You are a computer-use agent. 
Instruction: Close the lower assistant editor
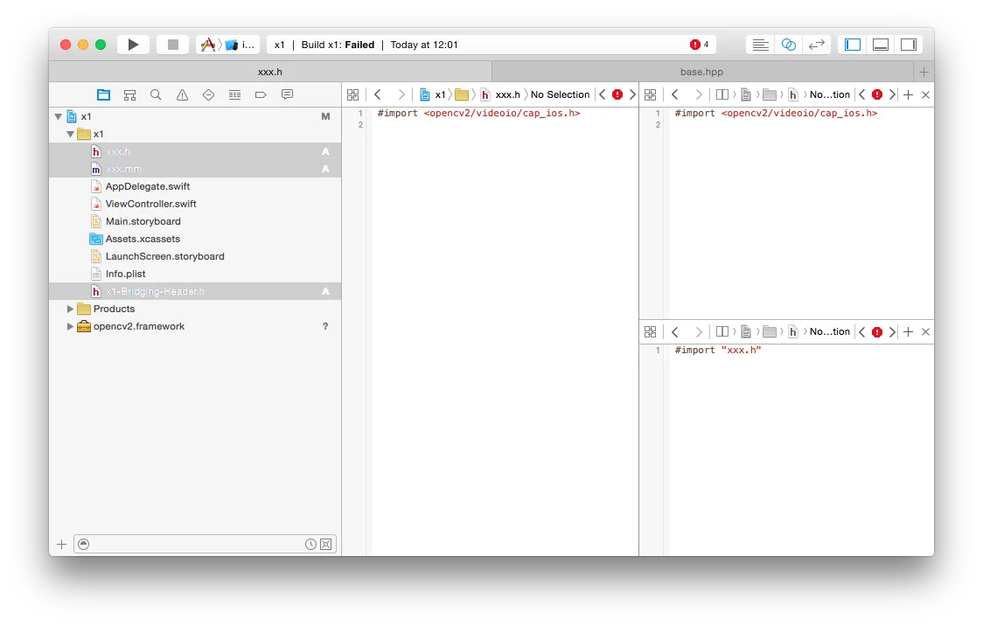pos(925,332)
